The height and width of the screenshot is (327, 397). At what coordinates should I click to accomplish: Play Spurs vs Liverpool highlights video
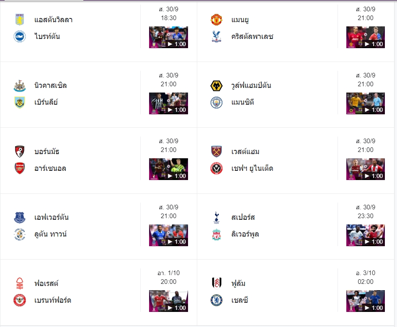(365, 235)
